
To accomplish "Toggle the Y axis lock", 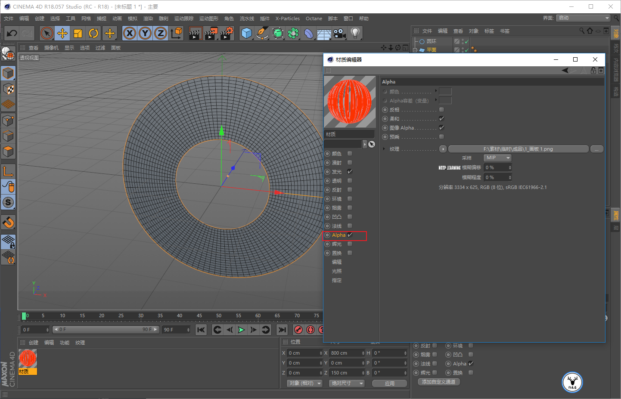I will [145, 33].
